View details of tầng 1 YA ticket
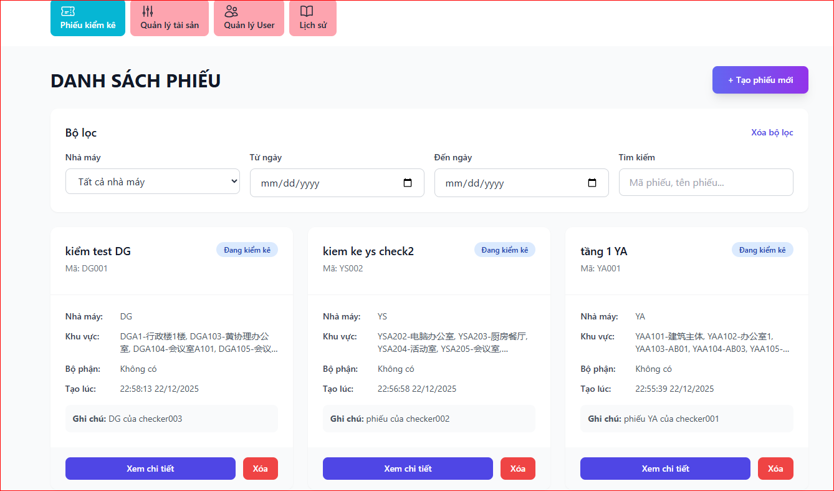Image resolution: width=834 pixels, height=491 pixels. [665, 469]
